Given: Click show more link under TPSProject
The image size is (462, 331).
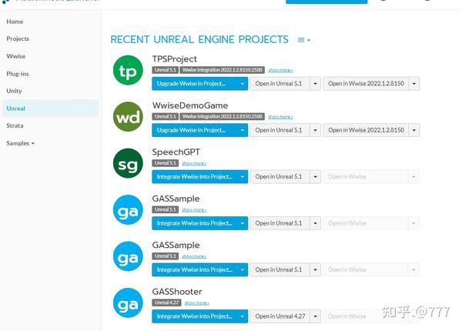Looking at the screenshot, I should coord(280,70).
